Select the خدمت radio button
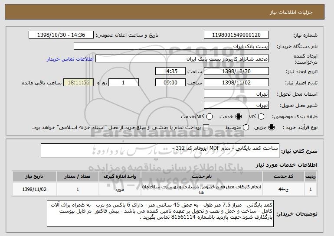The width and height of the screenshot is (334, 236). click(x=239, y=116)
